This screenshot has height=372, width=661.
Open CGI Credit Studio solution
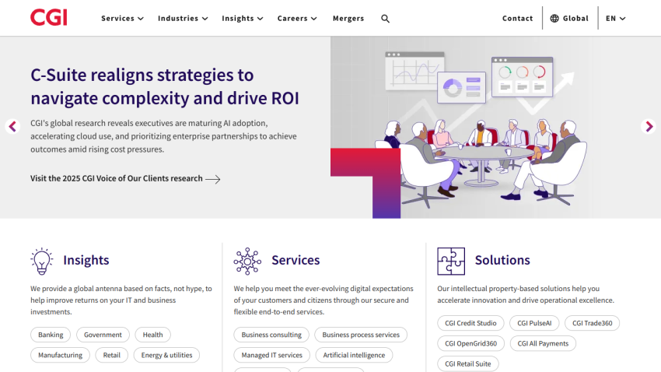click(x=470, y=323)
